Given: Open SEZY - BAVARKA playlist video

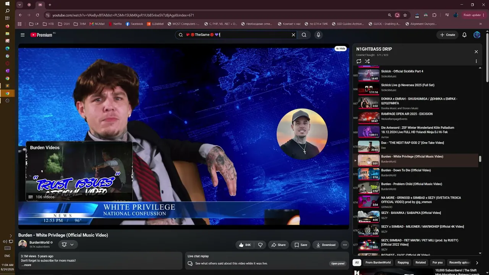Looking at the screenshot, I should [x=416, y=215].
